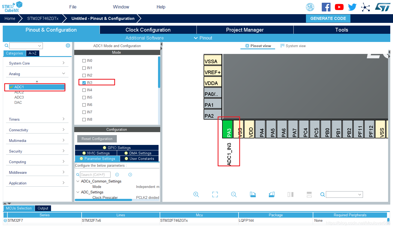
Task: Go to next parameter search result
Action: 130,175
